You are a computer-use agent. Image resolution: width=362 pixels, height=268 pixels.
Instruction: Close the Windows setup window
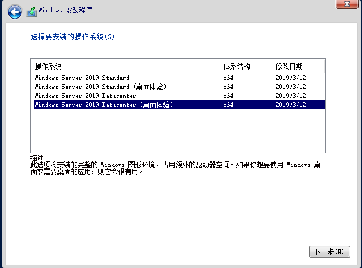[x=347, y=4]
